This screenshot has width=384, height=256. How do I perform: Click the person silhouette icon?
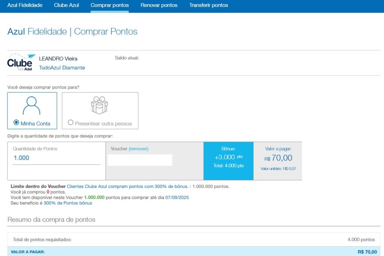coord(32,106)
